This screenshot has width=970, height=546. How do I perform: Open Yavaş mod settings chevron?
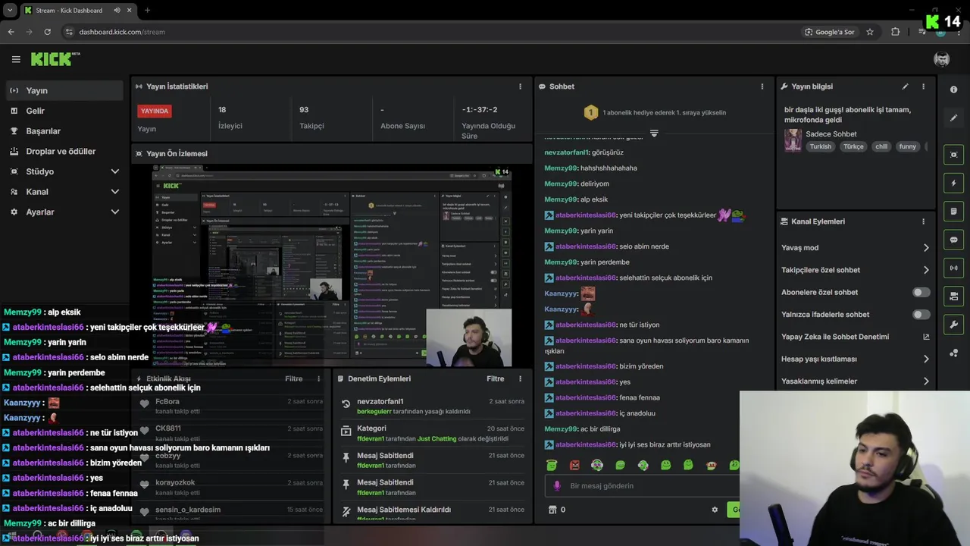point(926,248)
